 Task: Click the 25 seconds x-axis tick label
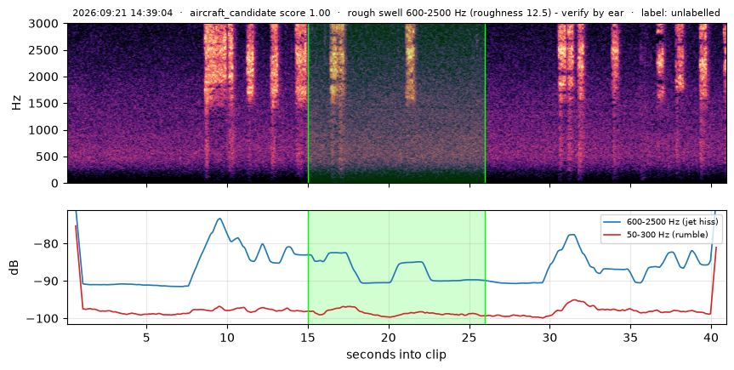pos(469,337)
